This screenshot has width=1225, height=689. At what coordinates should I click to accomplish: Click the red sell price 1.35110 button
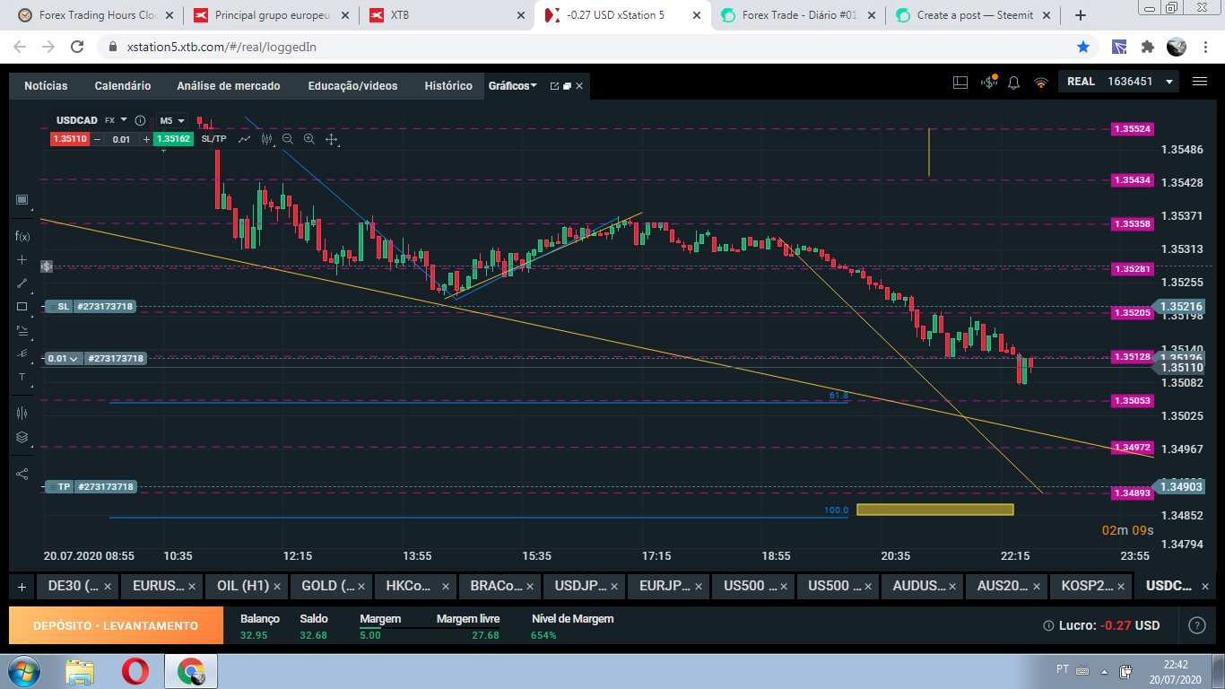click(x=70, y=139)
